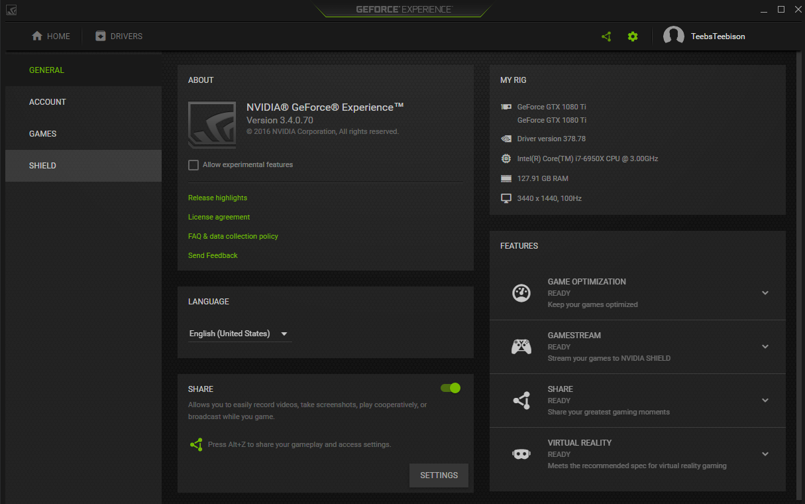Click the Share feature icon in Features

[521, 400]
